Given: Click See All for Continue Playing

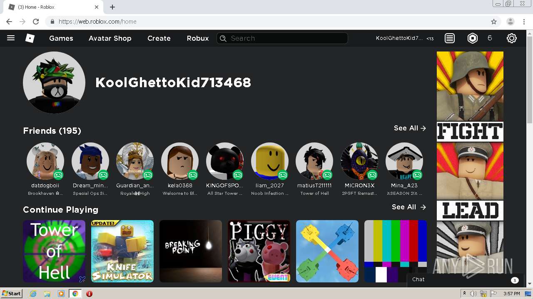Looking at the screenshot, I should [x=409, y=207].
